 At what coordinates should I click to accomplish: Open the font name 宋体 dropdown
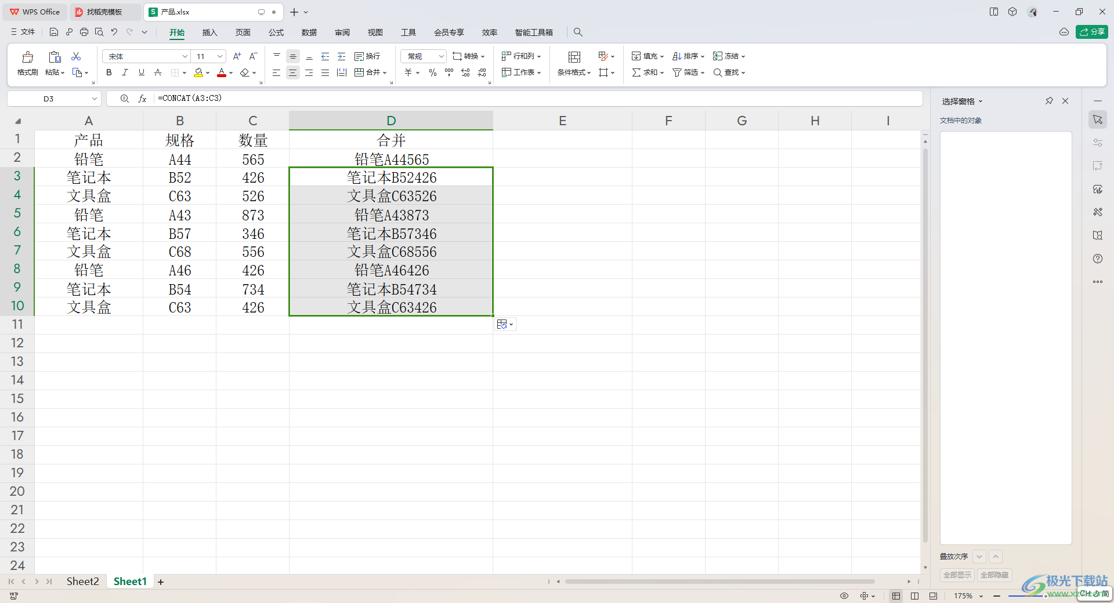185,56
